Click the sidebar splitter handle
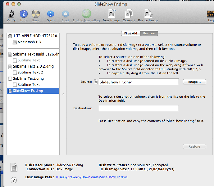This screenshot has height=187, width=214. 63,94
